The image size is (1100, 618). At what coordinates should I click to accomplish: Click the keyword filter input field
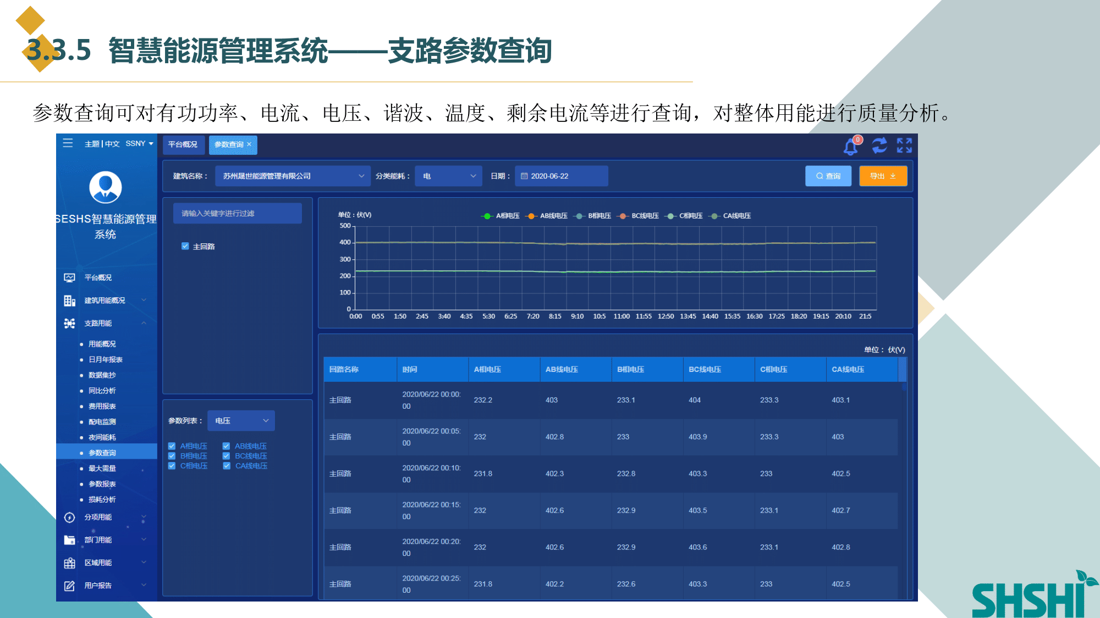[238, 214]
